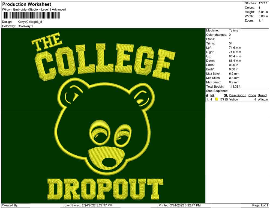Click the embroidery design preview image
Viewport: 270px width, 208px height.
tap(103, 116)
